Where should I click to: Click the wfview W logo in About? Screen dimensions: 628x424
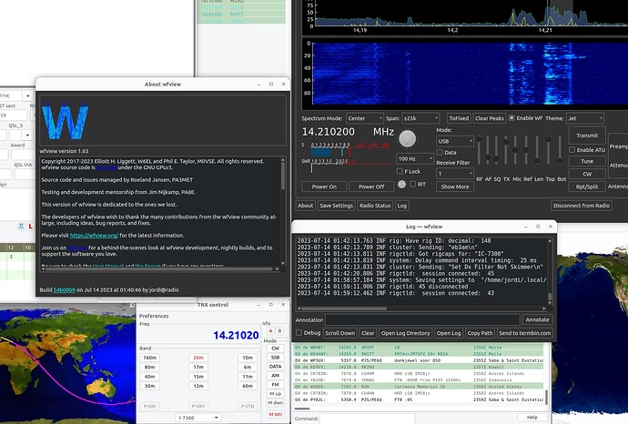click(65, 122)
